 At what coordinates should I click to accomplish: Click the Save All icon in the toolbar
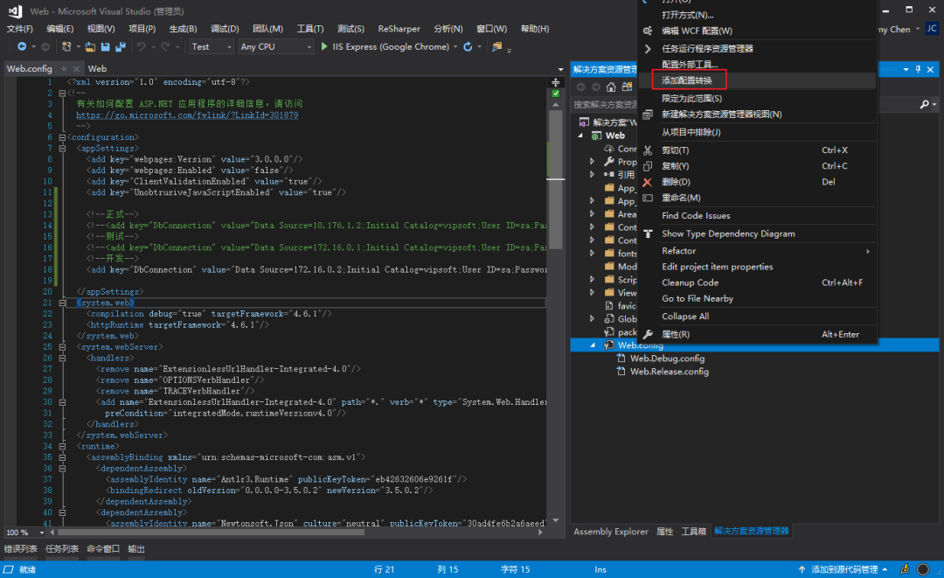coord(121,46)
